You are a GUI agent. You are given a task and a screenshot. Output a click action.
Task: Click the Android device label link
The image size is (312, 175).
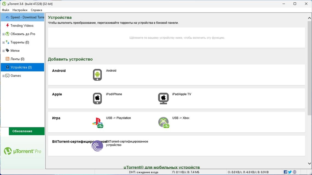click(x=111, y=71)
